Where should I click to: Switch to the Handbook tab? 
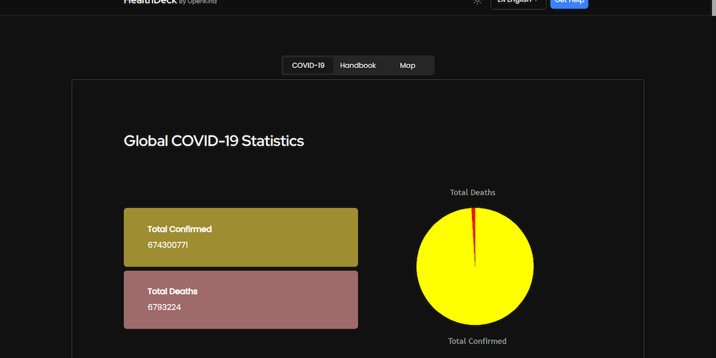click(x=358, y=65)
